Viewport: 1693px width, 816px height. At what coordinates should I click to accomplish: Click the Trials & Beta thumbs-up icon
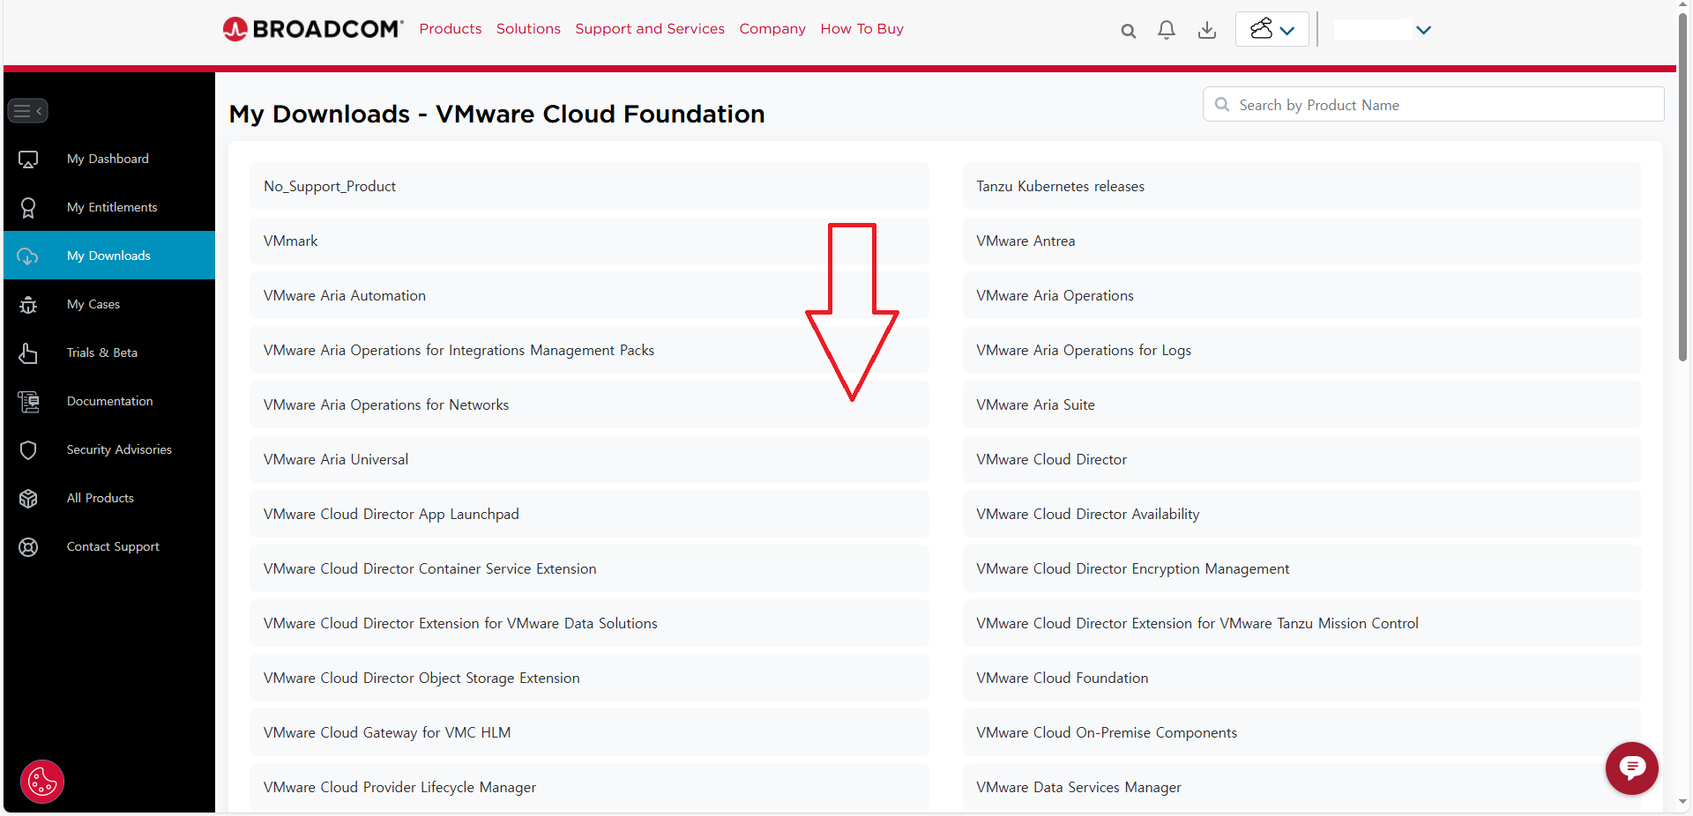pos(28,353)
